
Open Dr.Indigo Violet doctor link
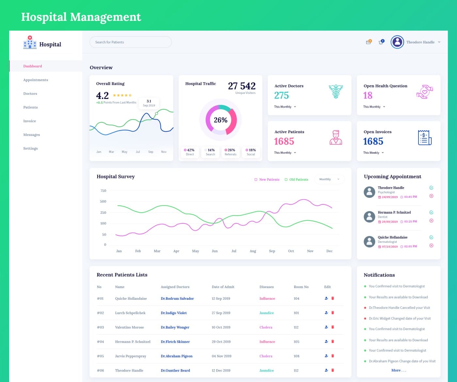click(174, 313)
